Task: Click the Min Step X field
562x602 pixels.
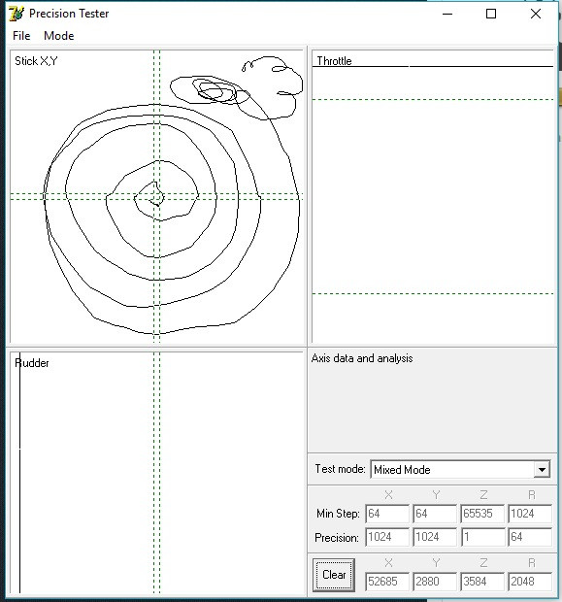Action: coord(387,514)
